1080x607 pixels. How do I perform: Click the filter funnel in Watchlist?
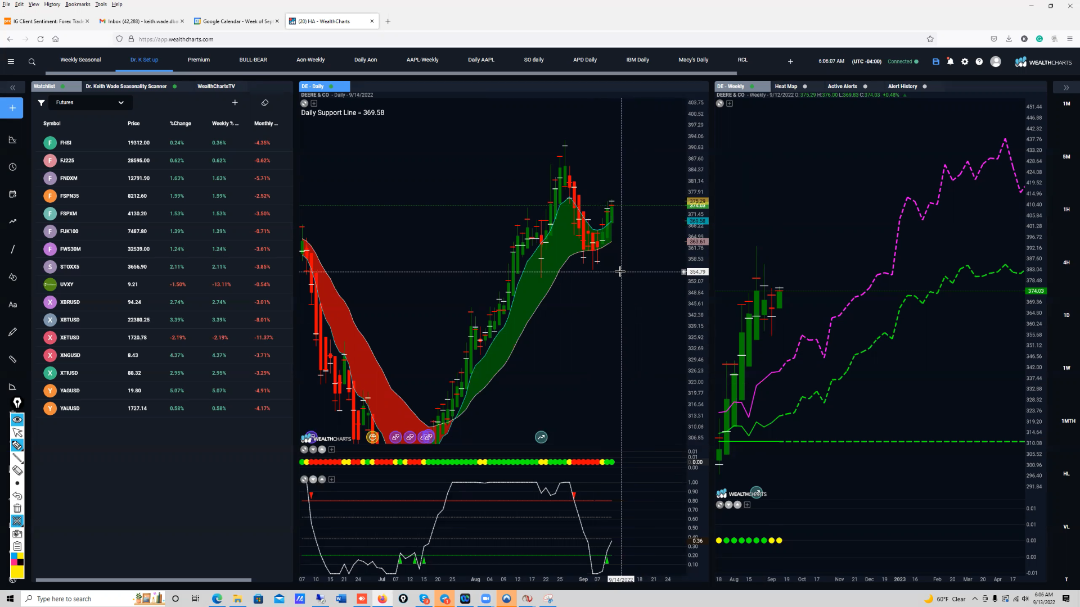[41, 102]
